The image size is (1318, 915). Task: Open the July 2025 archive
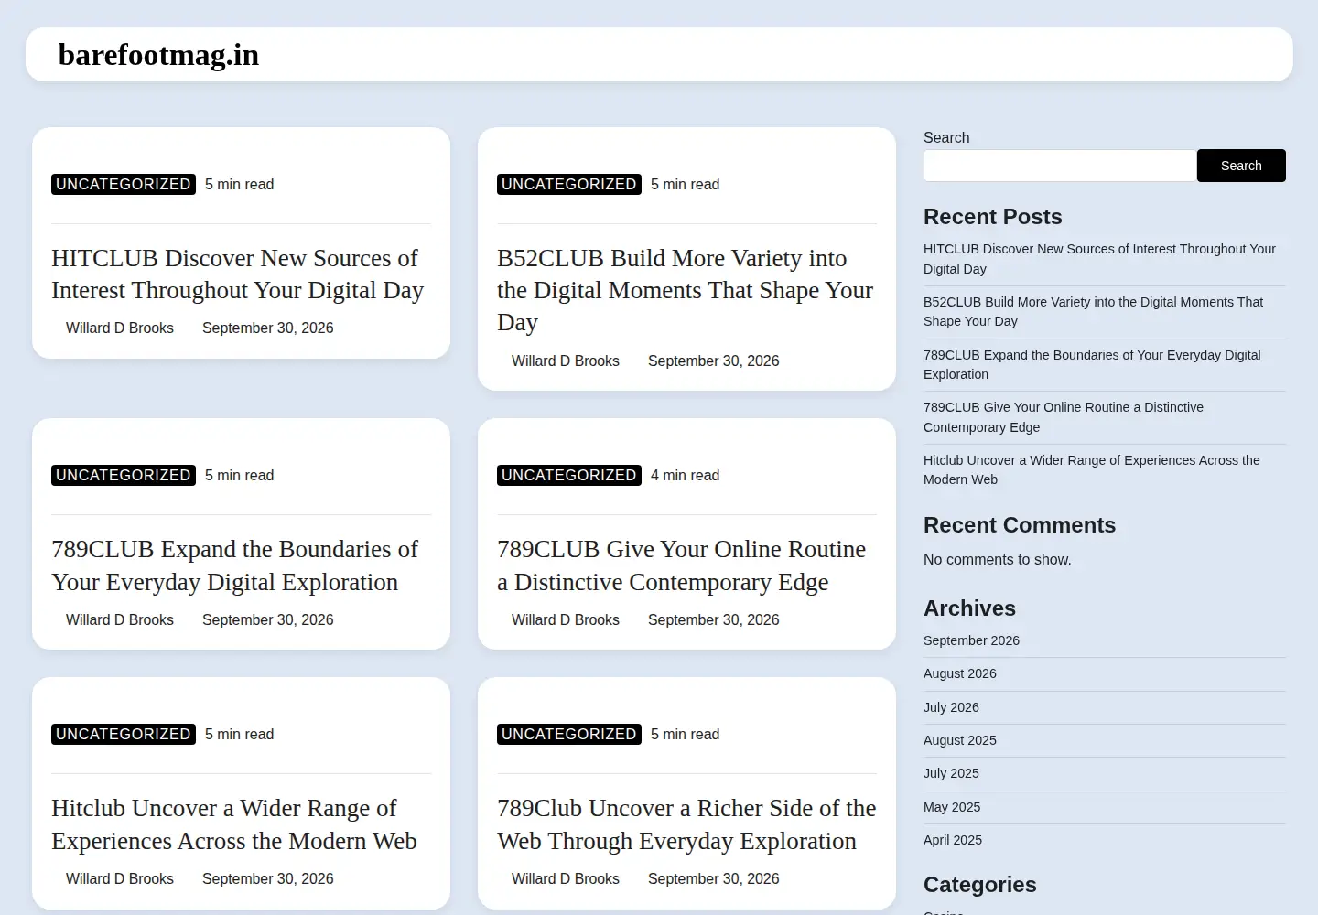pyautogui.click(x=951, y=773)
